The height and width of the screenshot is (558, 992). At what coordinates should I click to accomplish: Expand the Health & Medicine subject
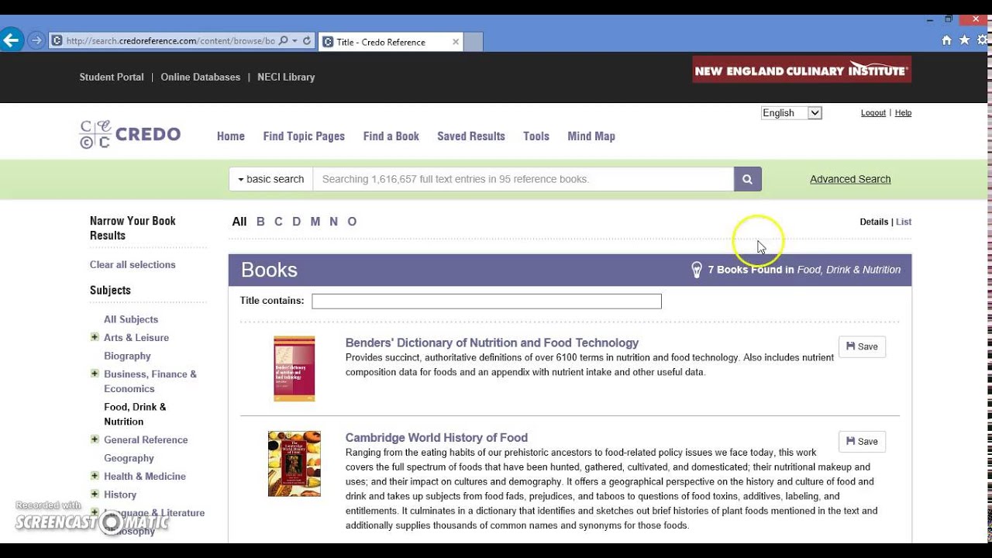[95, 476]
